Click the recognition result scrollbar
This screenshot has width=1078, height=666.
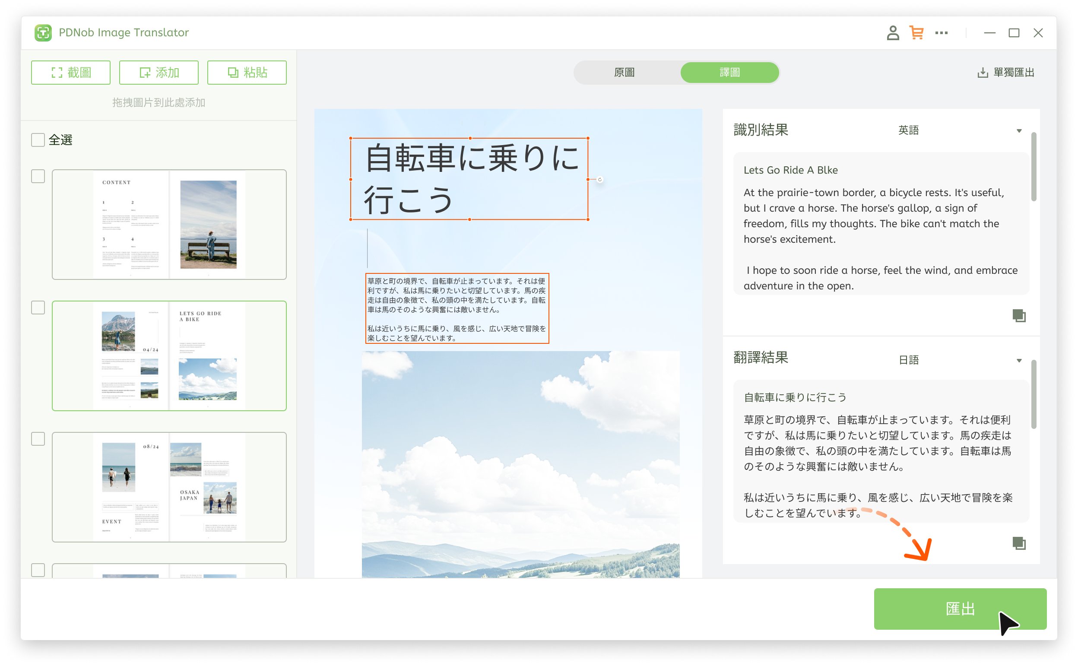(x=1034, y=168)
